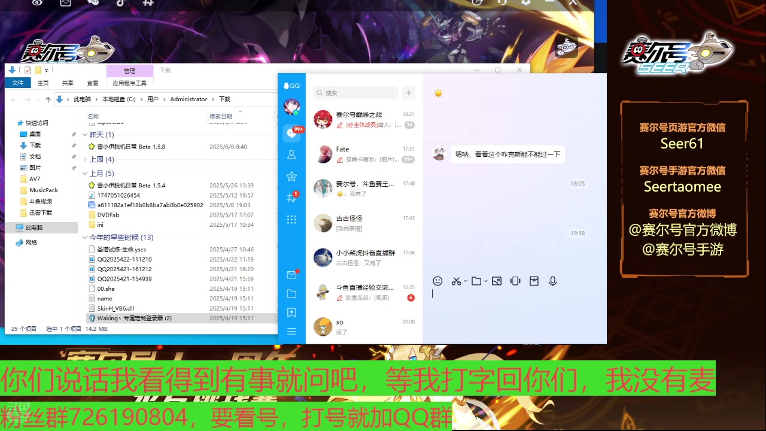Image resolution: width=766 pixels, height=431 pixels.
Task: Expand the chevron after Administrator in address bar
Action: [213, 99]
